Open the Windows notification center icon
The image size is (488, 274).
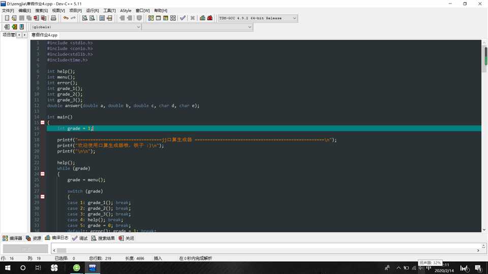pyautogui.click(x=478, y=268)
